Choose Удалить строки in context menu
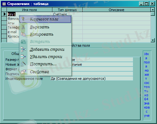Screen dimensions: 157x124 (46, 56)
